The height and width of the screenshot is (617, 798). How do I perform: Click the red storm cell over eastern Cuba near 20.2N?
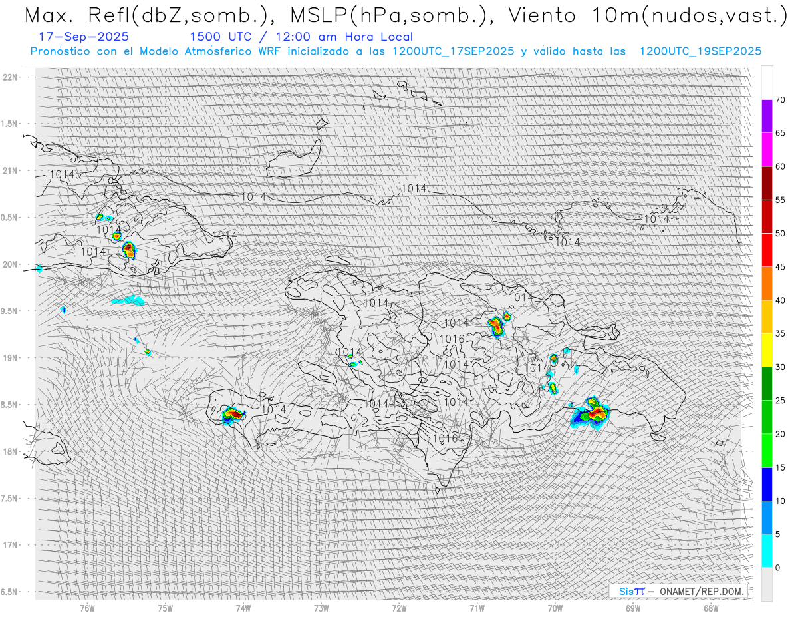(x=129, y=250)
